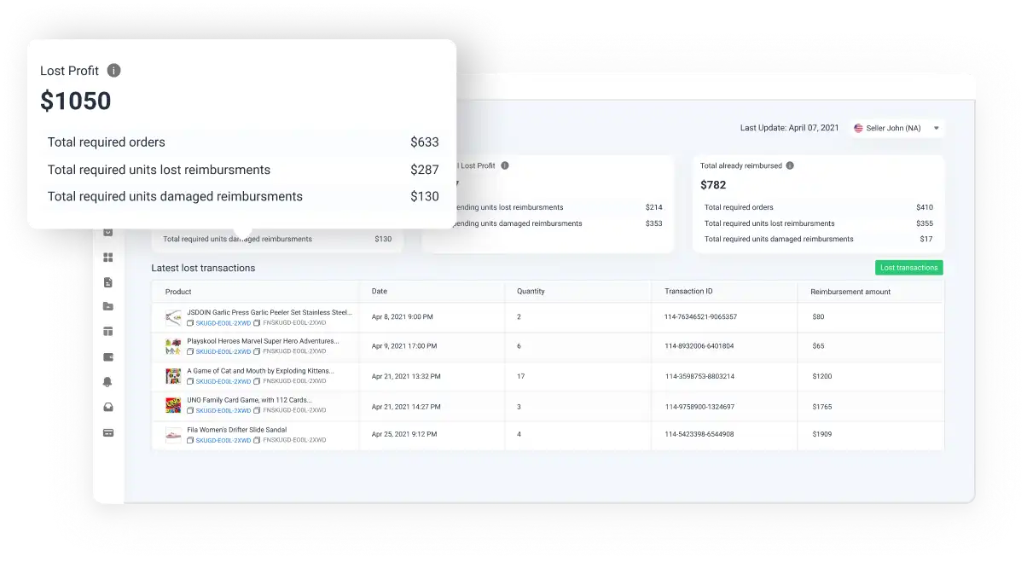
Task: Open the inbox icon in the sidebar
Action: [107, 404]
